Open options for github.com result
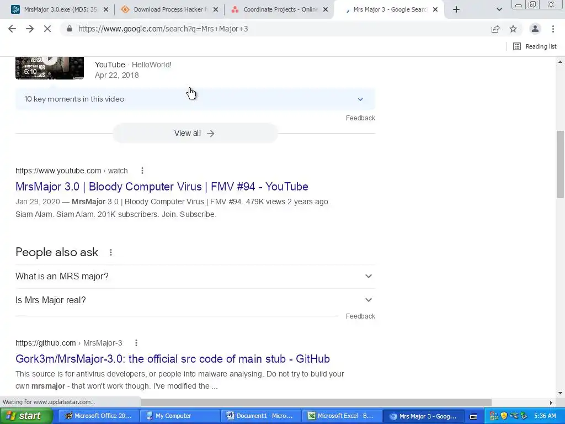The width and height of the screenshot is (565, 424). tap(136, 343)
